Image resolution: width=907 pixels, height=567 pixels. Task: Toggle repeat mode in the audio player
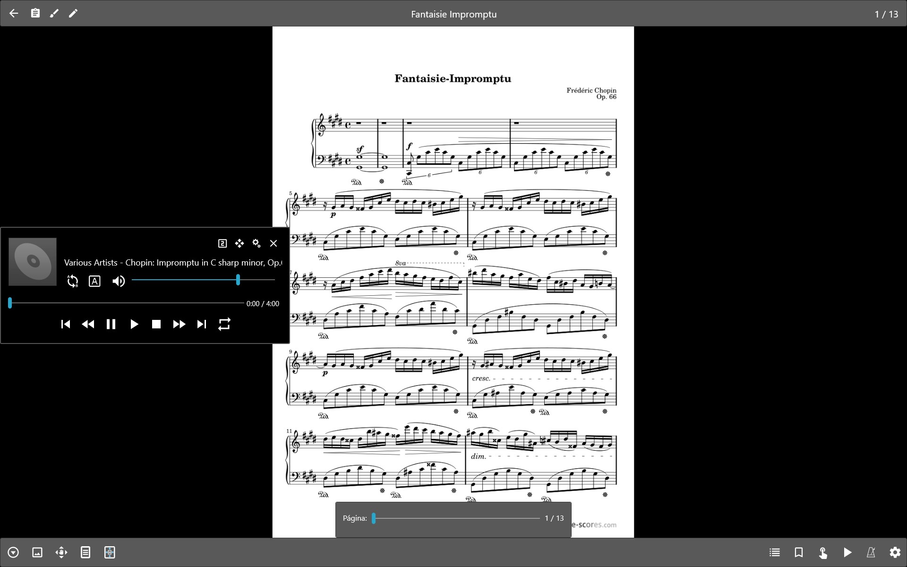pos(224,324)
